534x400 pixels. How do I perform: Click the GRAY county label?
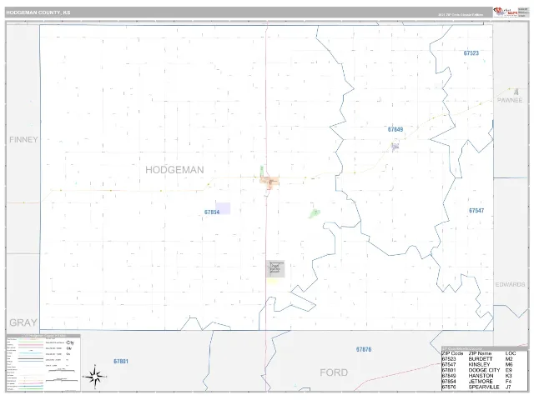click(x=23, y=322)
